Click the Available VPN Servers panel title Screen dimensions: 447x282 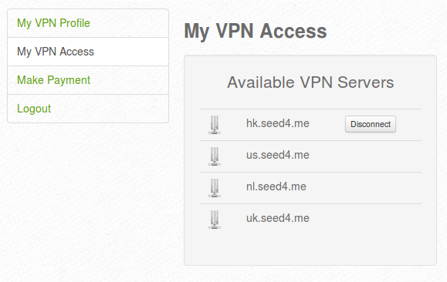click(x=310, y=82)
